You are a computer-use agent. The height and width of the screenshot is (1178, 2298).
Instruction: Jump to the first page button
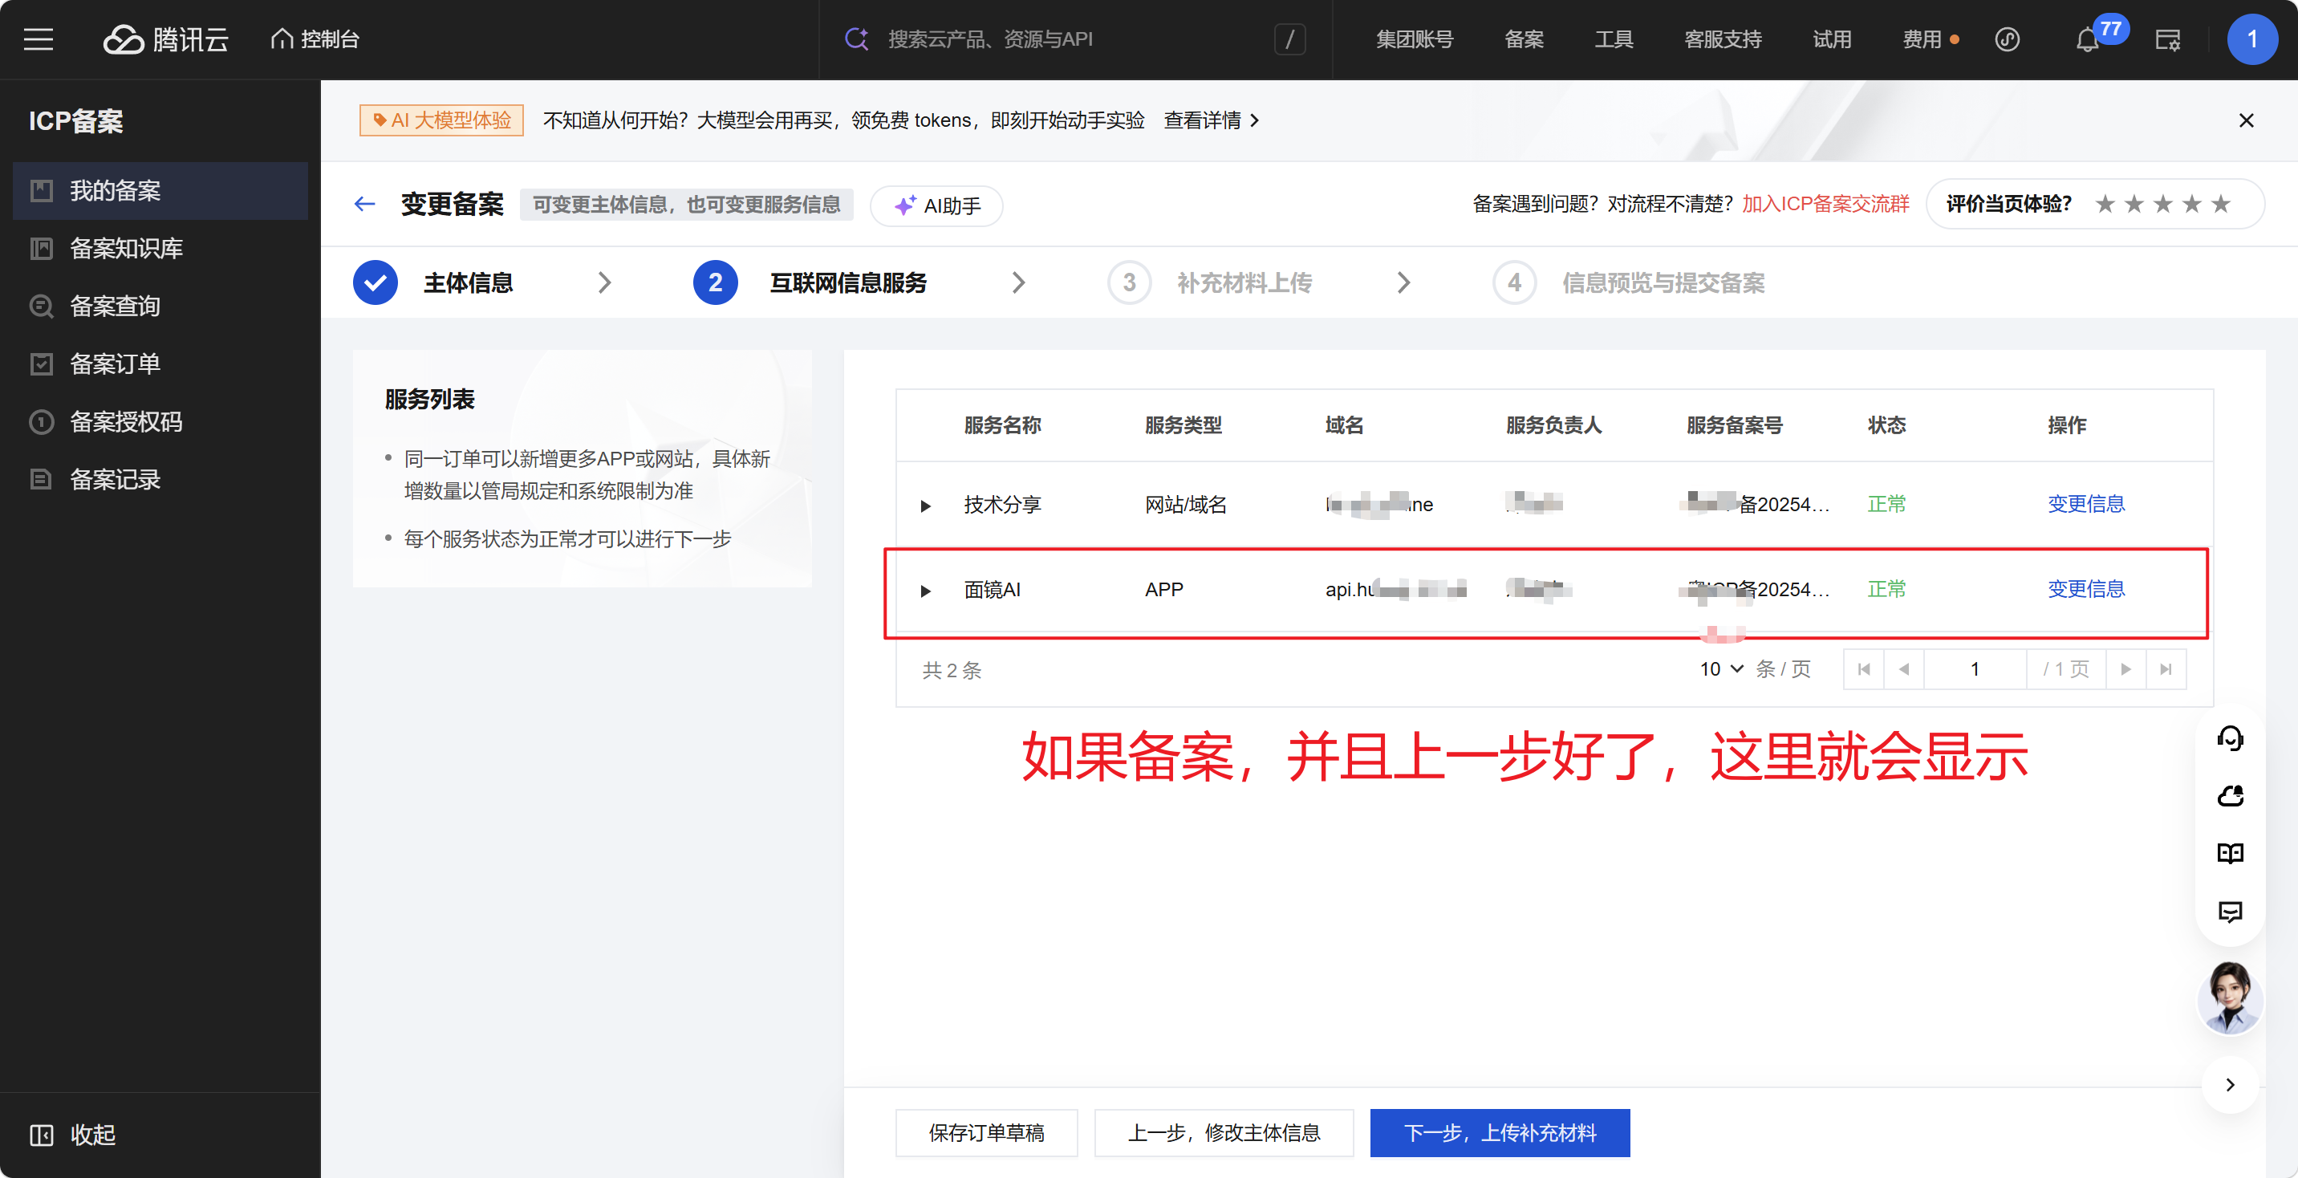(x=1864, y=669)
